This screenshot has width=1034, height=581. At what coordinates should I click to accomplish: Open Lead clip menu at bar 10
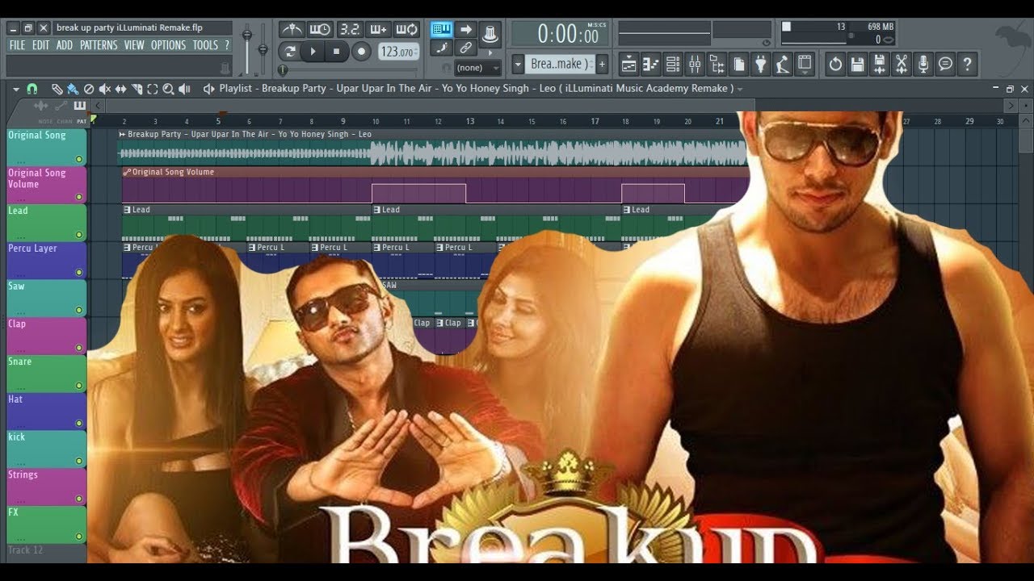point(376,210)
